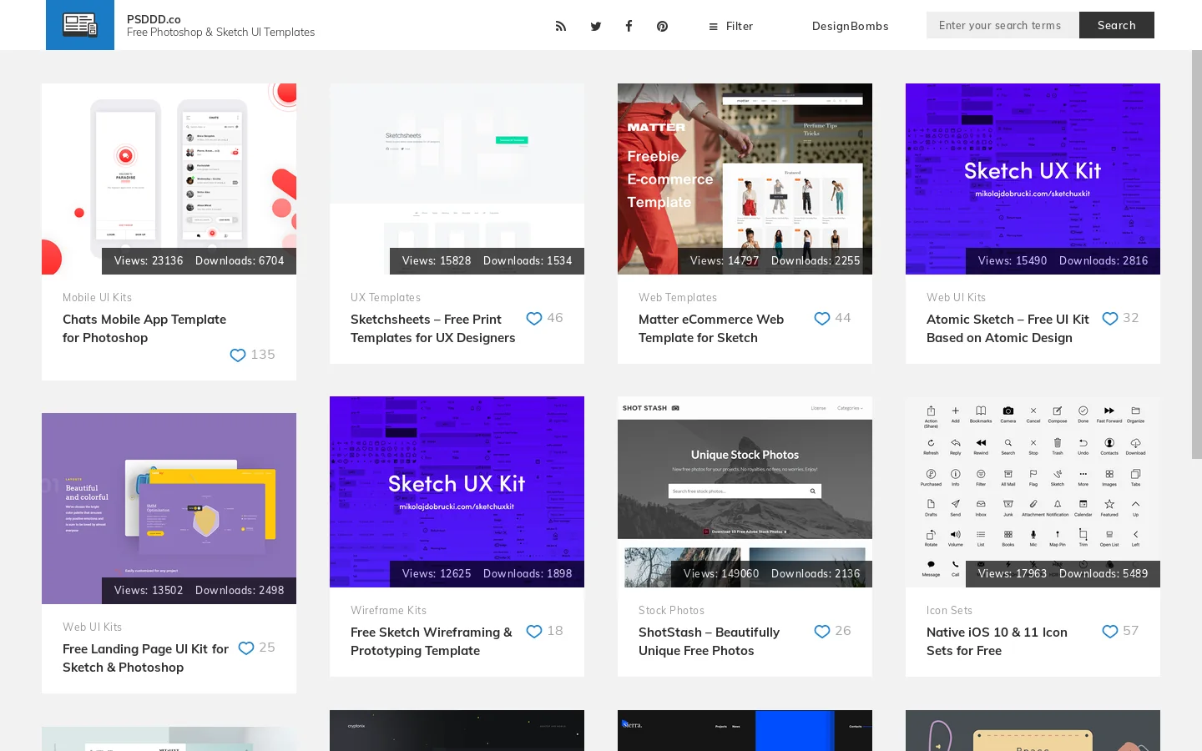This screenshot has height=751, width=1202.
Task: Open Chats Mobile App Template for Photoshop title
Action: (144, 329)
